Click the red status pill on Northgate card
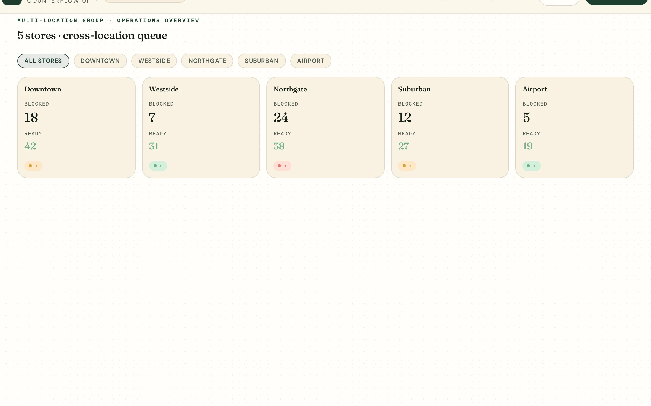This screenshot has width=651, height=406. click(282, 166)
